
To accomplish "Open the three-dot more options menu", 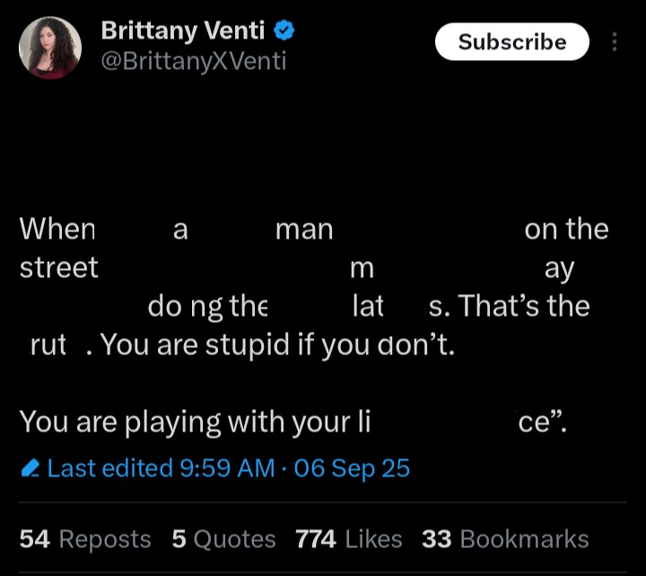I will pyautogui.click(x=615, y=42).
